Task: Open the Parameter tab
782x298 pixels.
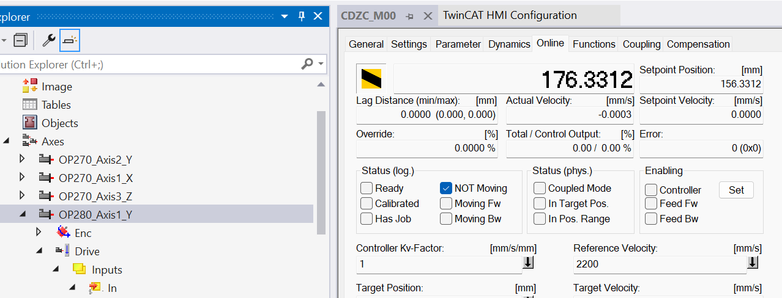Action: (458, 44)
